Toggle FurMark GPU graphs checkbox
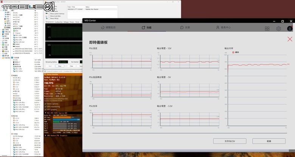295x157 pixels. 45,109
